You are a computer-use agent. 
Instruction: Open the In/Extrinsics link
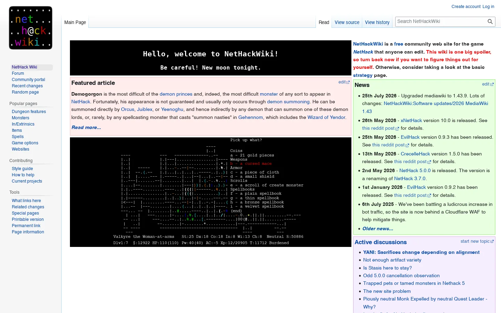click(23, 124)
